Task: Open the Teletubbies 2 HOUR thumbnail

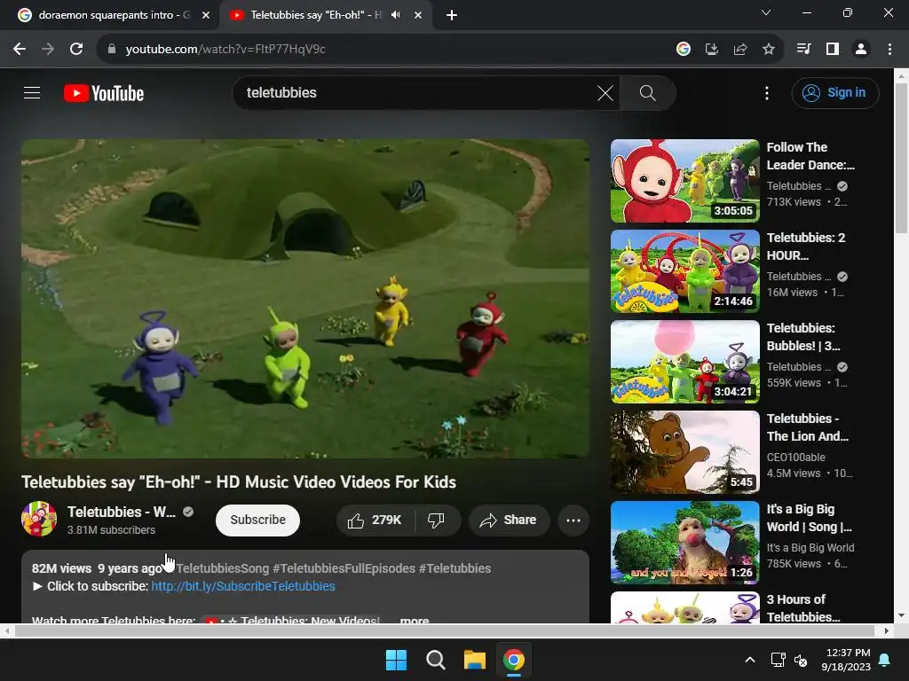Action: [684, 271]
